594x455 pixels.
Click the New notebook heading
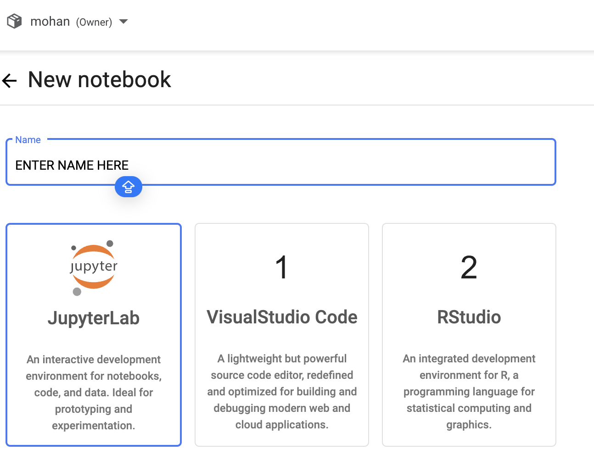point(100,80)
